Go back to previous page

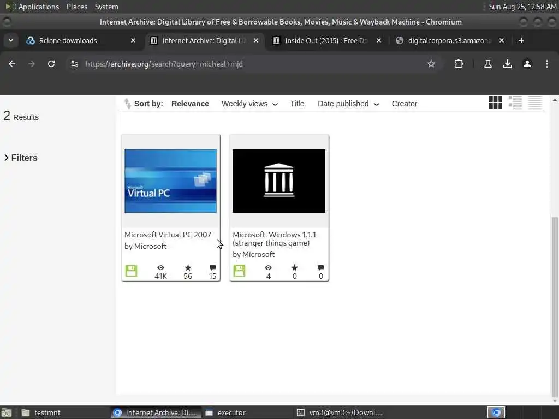coord(12,64)
